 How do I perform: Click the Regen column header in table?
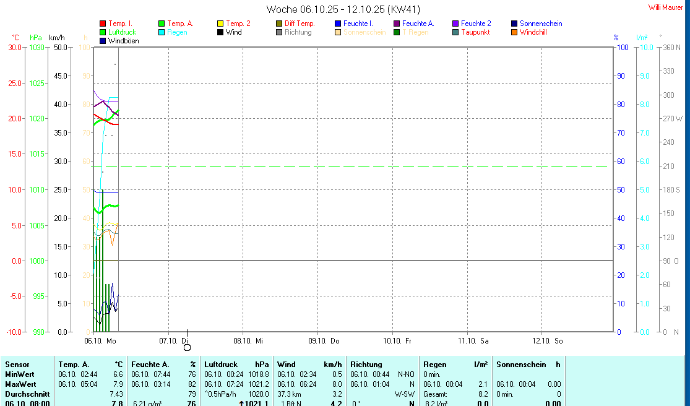point(434,365)
